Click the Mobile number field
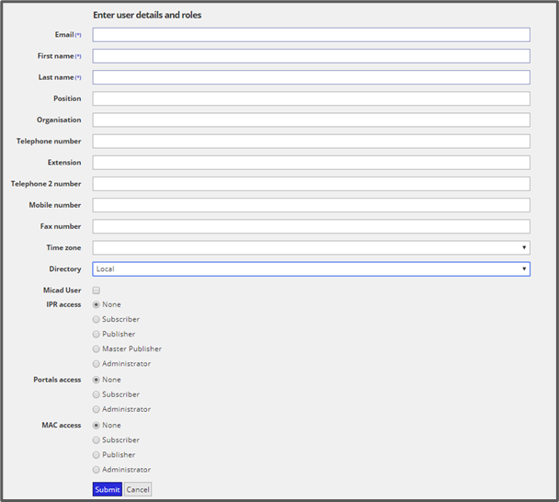This screenshot has width=559, height=502. pyautogui.click(x=311, y=205)
